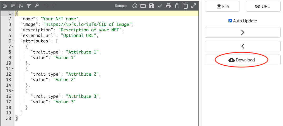Validate JSON with the checkmark icon
283x126 pixels.
(160, 6)
